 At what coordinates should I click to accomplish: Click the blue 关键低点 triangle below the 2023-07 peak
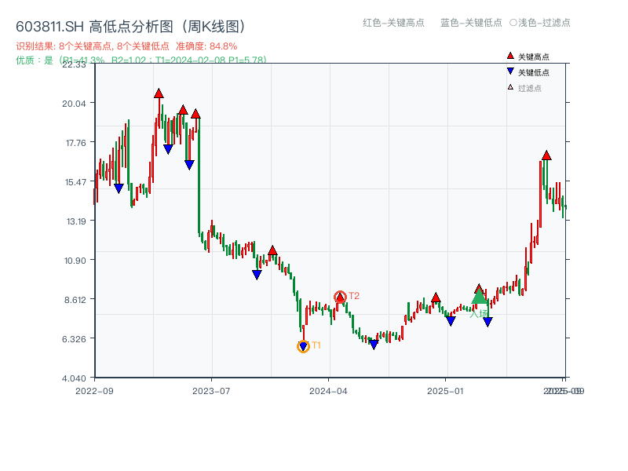(188, 163)
